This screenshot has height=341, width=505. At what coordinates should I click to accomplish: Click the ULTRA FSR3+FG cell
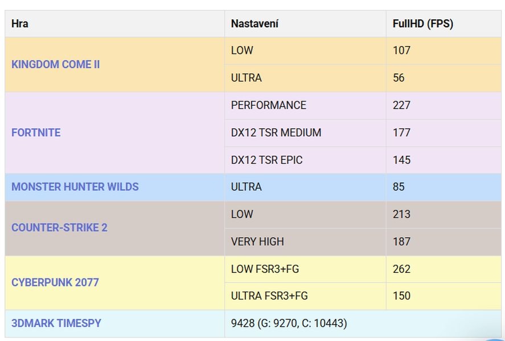click(x=269, y=296)
